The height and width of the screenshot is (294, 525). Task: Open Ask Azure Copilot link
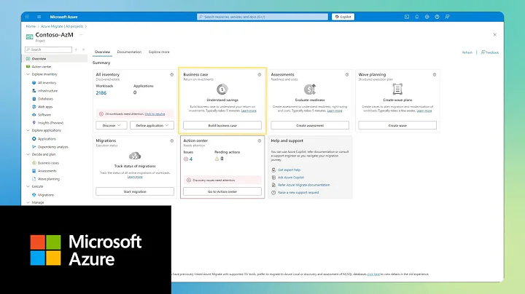(291, 178)
